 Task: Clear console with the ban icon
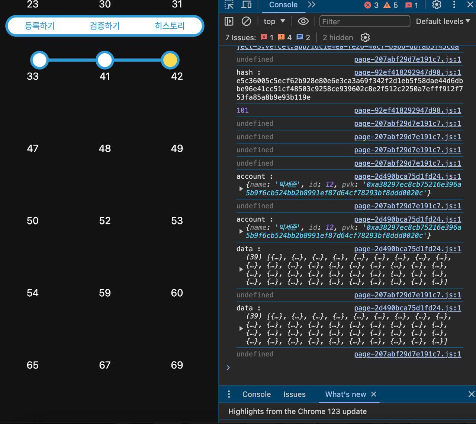tap(246, 21)
